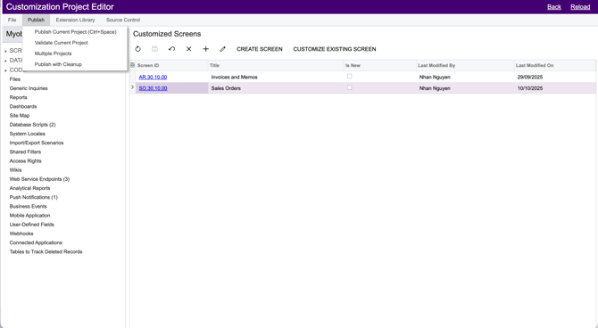Close the Publish menu tab
Image resolution: width=598 pixels, height=328 pixels.
coord(36,20)
